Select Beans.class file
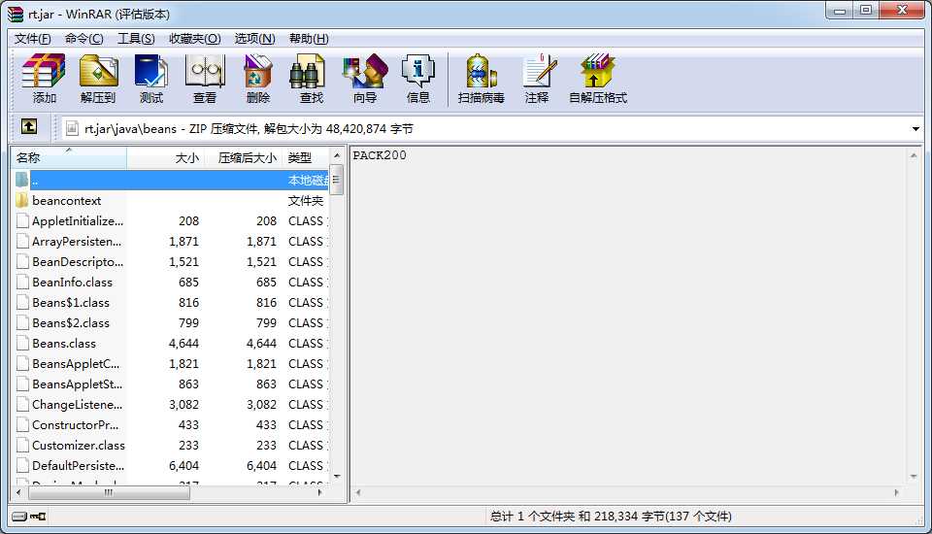Screen dimensions: 932x534 (x=171, y=343)
